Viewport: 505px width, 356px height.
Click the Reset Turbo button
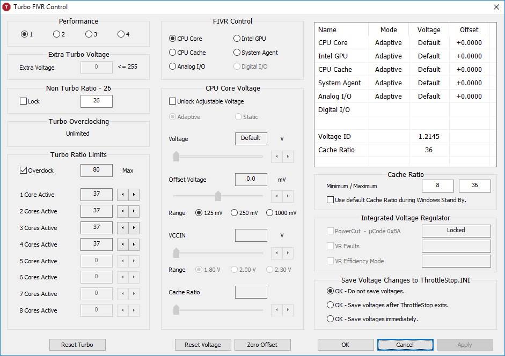77,345
